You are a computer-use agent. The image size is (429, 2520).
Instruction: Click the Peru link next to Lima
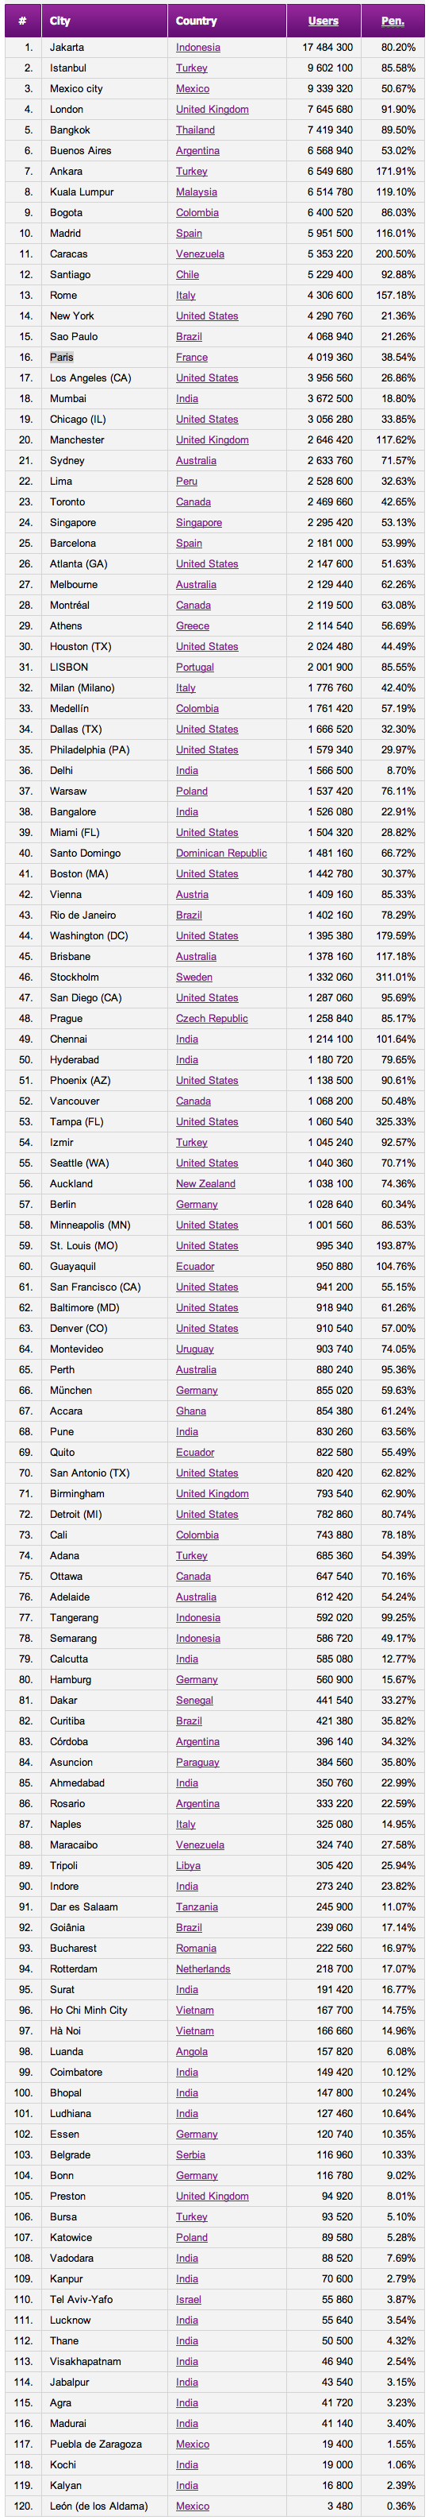186,482
